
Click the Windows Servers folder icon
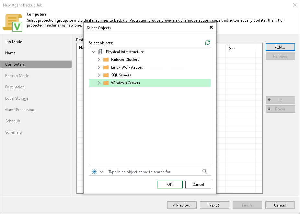coord(106,83)
